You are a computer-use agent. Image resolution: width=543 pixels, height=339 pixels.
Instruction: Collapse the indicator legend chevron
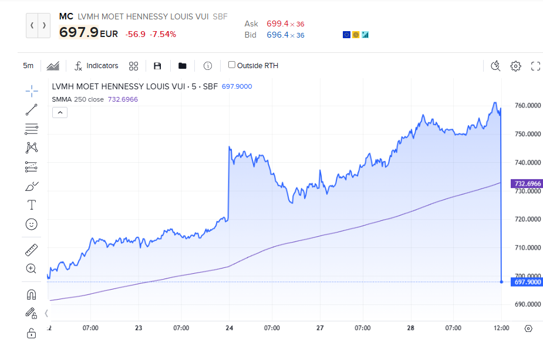[60, 113]
